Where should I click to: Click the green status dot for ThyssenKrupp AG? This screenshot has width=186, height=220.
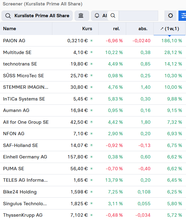point(91,215)
